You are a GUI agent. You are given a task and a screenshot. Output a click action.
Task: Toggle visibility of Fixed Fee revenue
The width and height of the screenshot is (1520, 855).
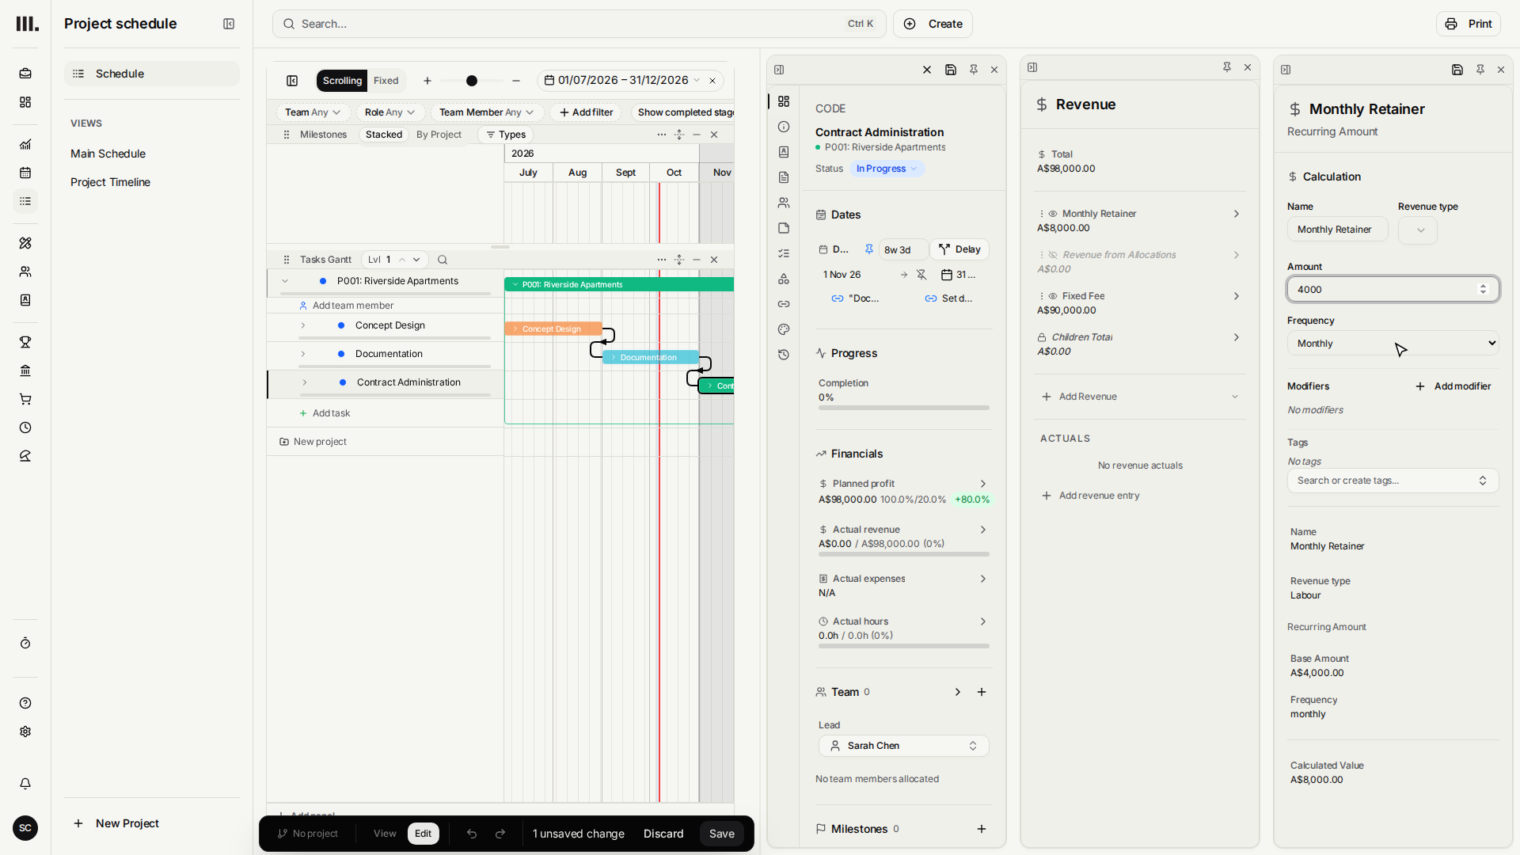pyautogui.click(x=1053, y=296)
